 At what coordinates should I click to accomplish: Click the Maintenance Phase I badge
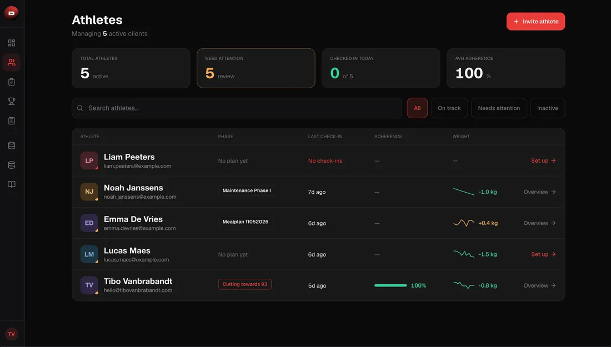coord(246,190)
